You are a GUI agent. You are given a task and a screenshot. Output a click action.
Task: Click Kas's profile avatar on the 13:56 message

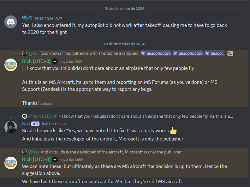pos(11,127)
